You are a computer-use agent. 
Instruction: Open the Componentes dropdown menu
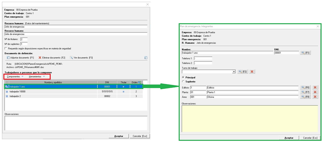[x=15, y=77]
